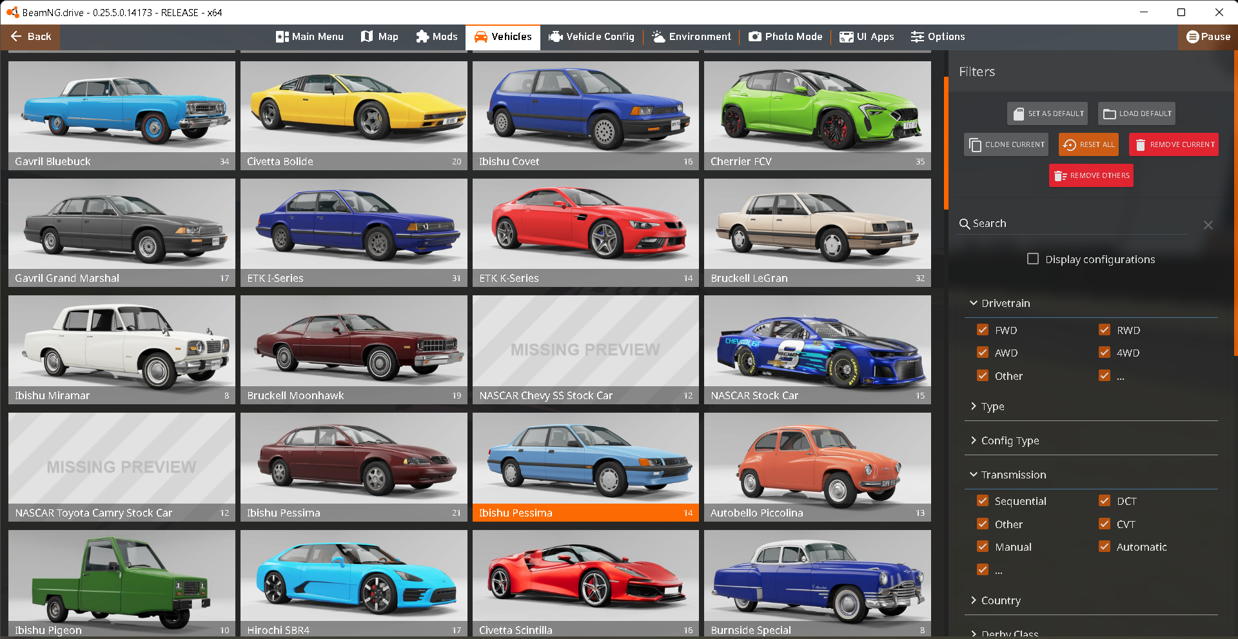Click the Vehicles car icon
This screenshot has width=1238, height=639.
pos(481,37)
